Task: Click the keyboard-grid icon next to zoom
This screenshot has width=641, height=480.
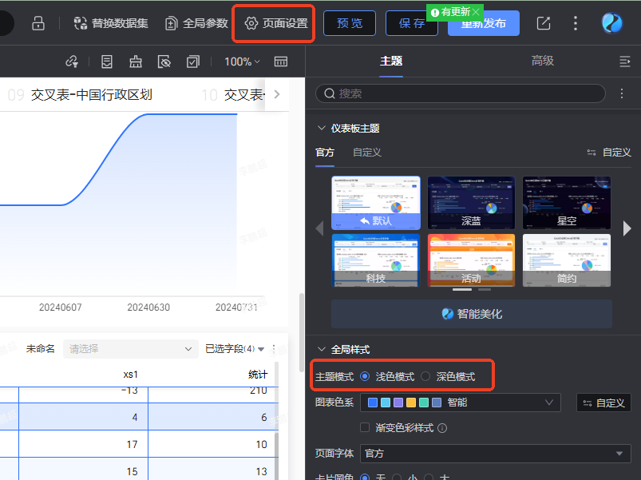Action: click(281, 61)
